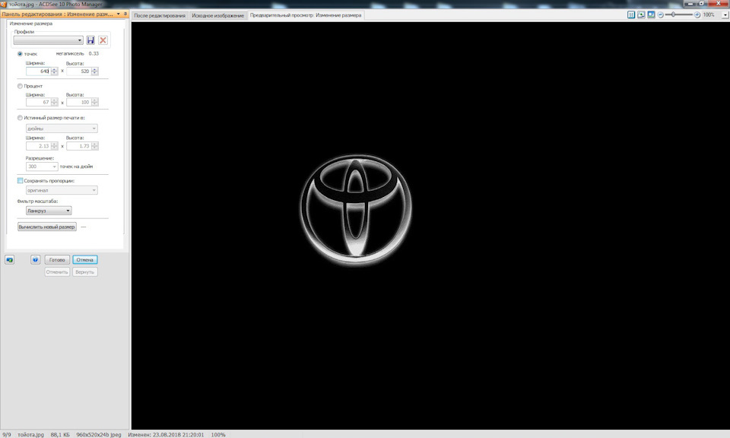This screenshot has height=438, width=730.
Task: Click the "Изменен: 23.08.2018 21:20:01" status entry
Action: pos(166,435)
